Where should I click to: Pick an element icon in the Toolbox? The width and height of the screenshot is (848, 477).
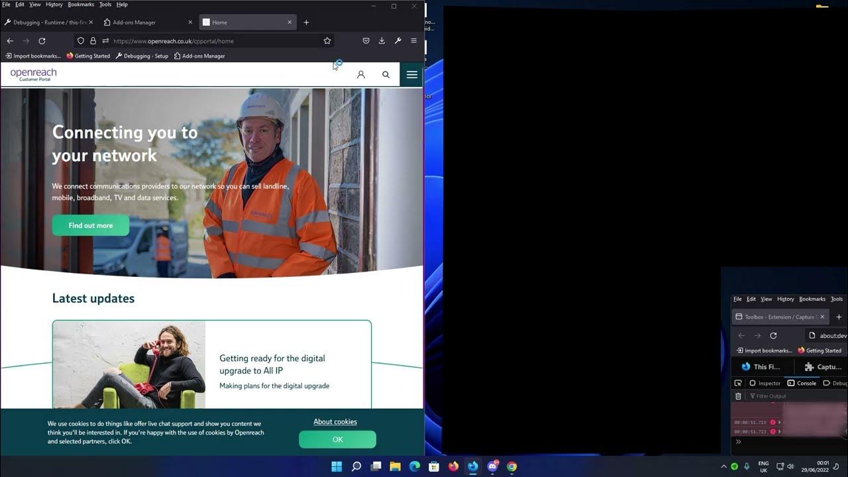(x=738, y=383)
